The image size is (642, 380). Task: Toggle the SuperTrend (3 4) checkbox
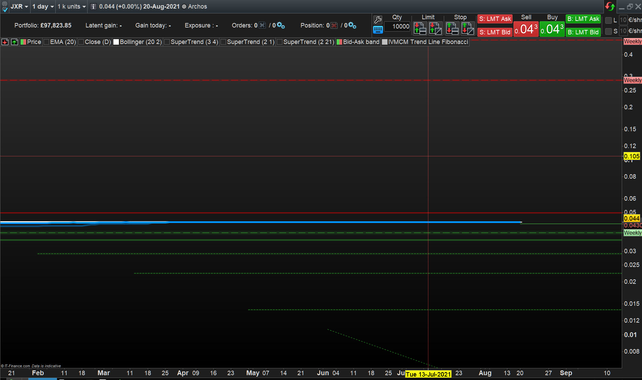coord(167,42)
